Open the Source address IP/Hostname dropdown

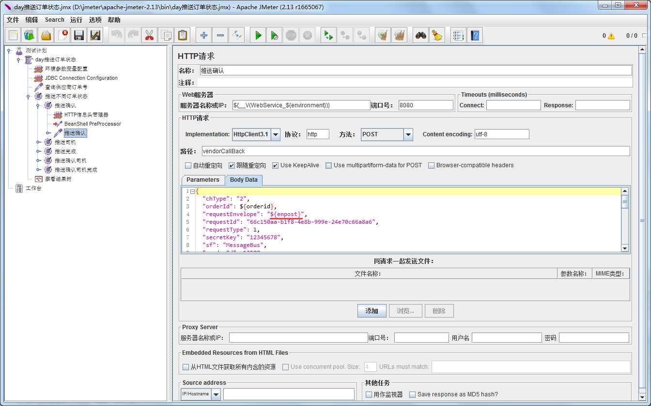click(x=216, y=394)
